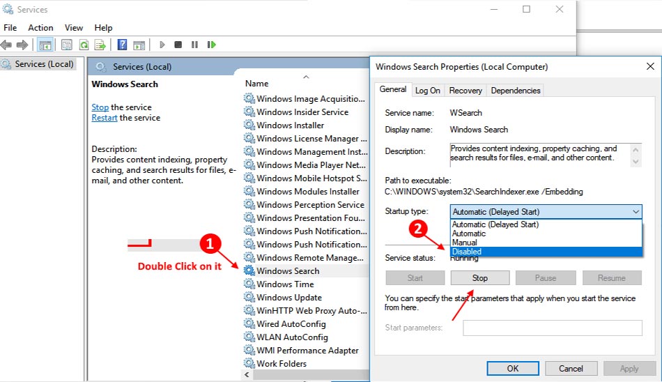Click the WSearch service name value
Image resolution: width=662 pixels, height=382 pixels.
[465, 113]
